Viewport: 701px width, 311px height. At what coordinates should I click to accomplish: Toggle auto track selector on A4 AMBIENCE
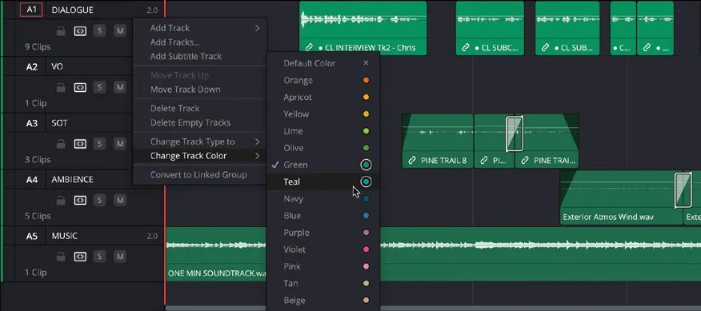[x=80, y=200]
